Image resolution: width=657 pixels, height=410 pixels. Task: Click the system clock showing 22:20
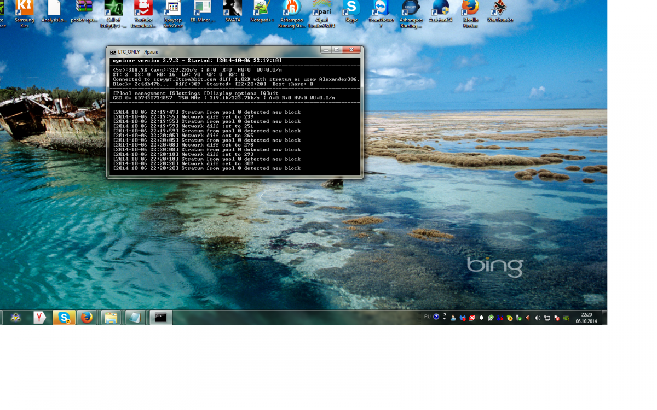click(586, 318)
